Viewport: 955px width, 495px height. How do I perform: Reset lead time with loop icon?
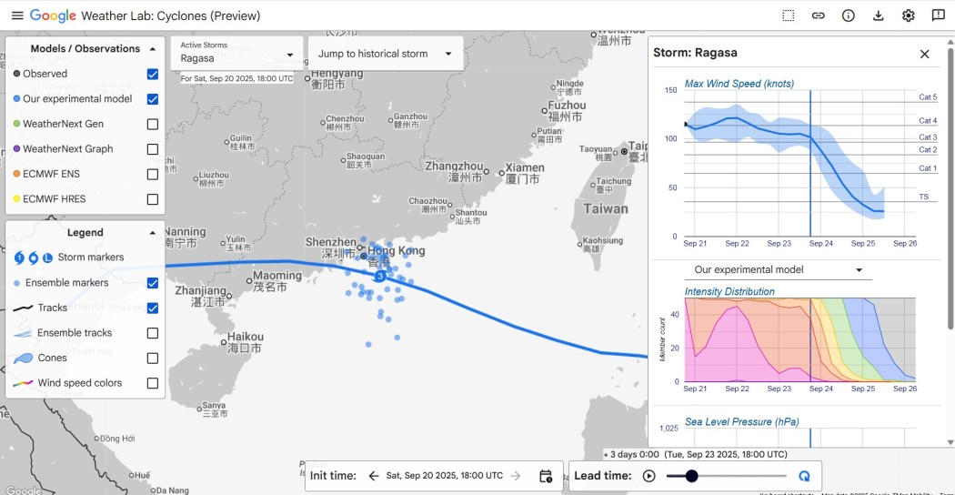pos(804,476)
